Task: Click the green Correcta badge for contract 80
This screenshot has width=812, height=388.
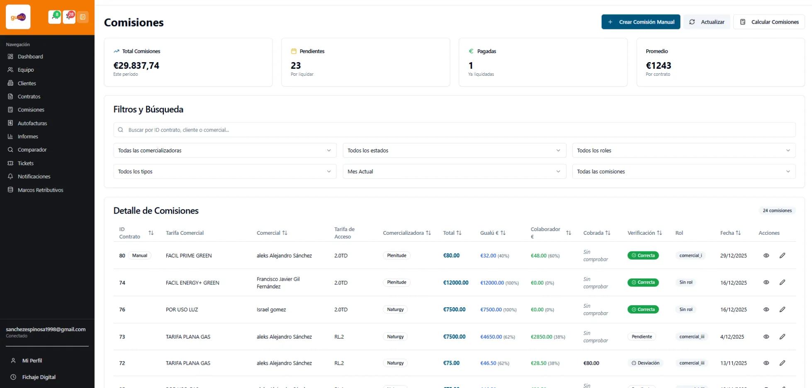Action: pos(643,255)
